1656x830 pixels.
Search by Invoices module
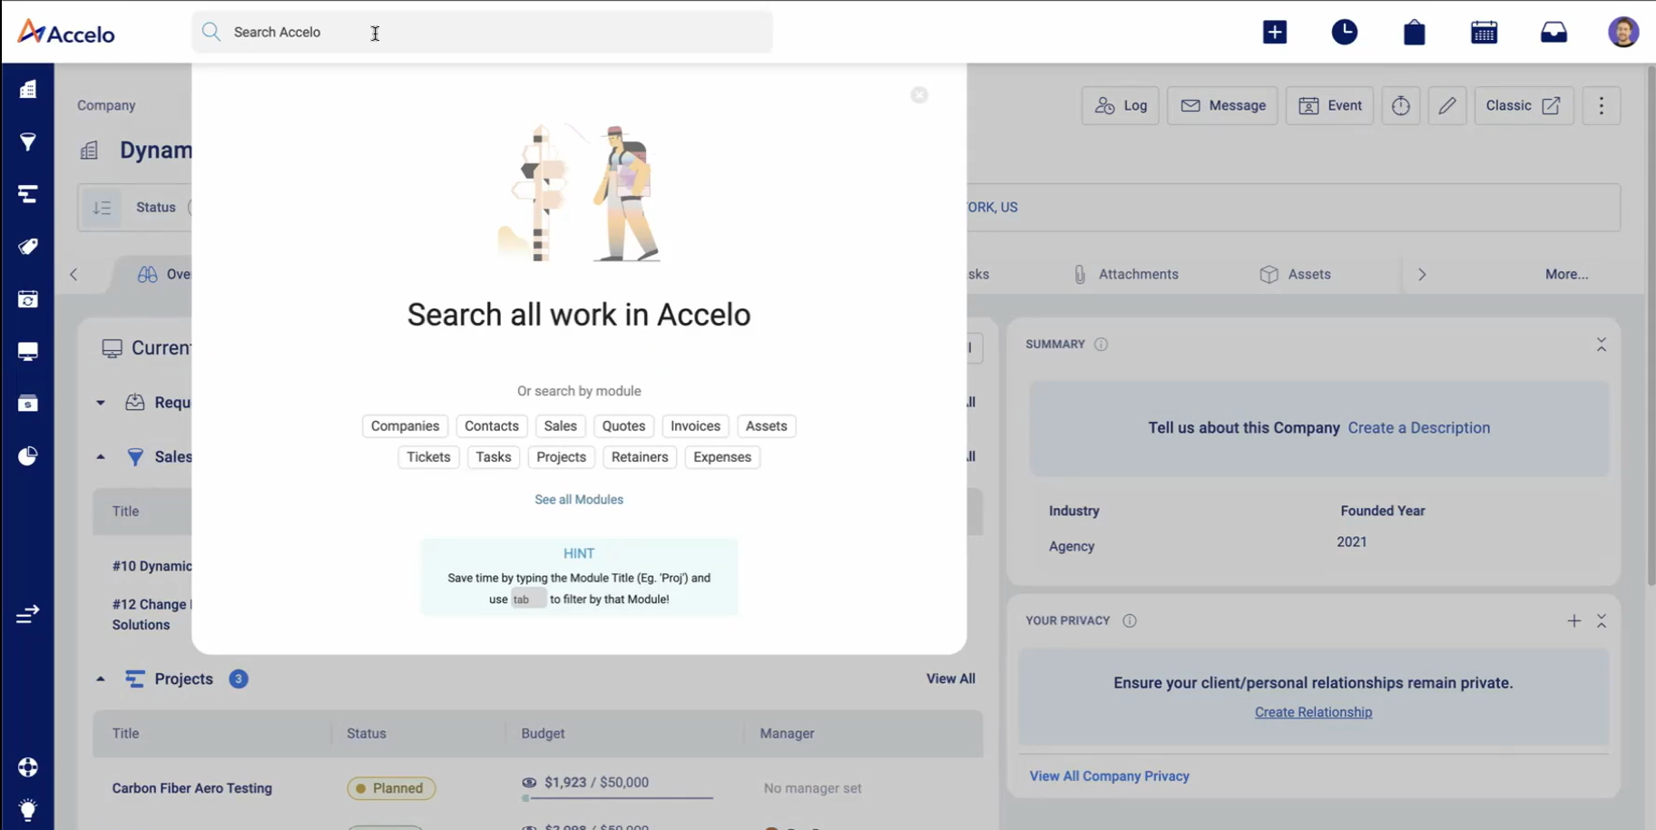point(695,426)
